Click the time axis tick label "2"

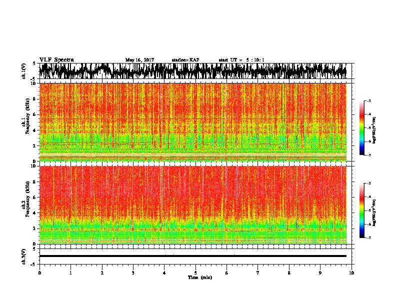click(102, 272)
